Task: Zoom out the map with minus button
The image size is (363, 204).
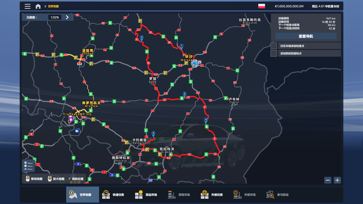Action: tap(328, 180)
